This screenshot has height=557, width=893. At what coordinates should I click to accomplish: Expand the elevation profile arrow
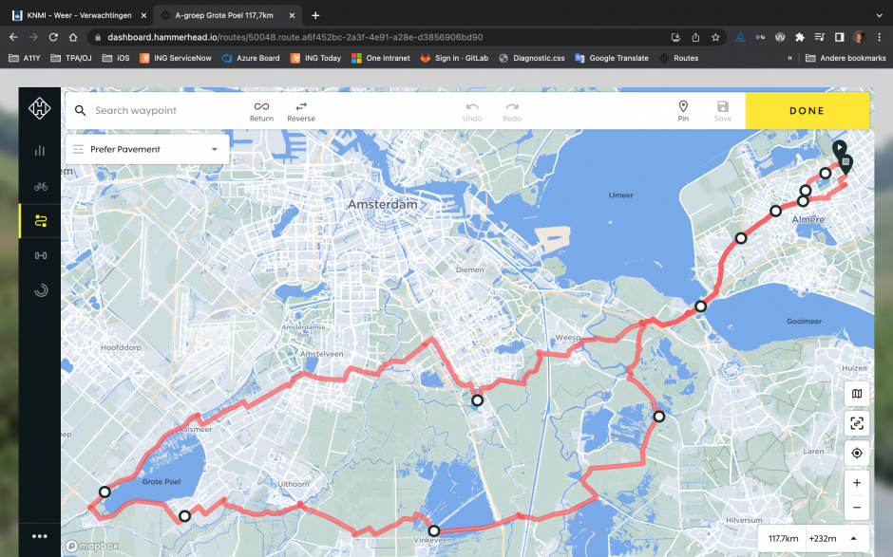(x=854, y=538)
